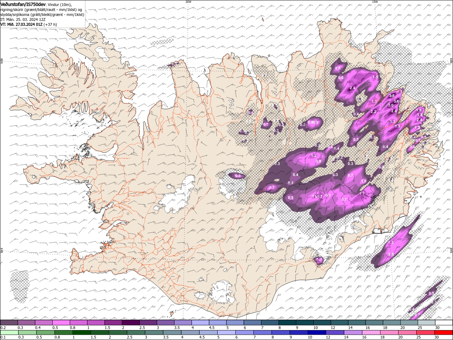
Task: Click the 3.0 precipitation value on the map
Action: point(391,106)
